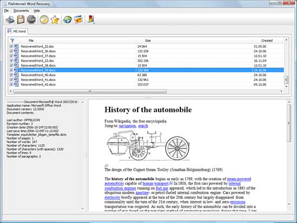Uncheck RecoveredWord_41.docx checkbox

[x=11, y=80]
